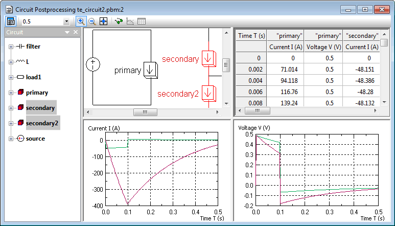Select the Zoom Out tool
Viewport: 395px width, 226px height.
92,21
